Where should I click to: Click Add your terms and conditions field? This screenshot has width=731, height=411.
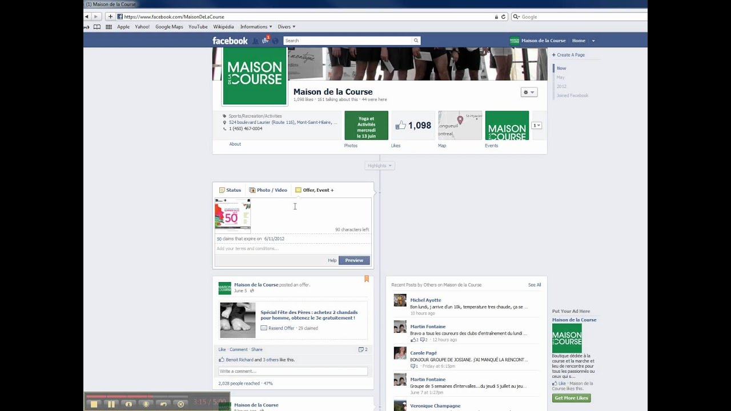[293, 248]
